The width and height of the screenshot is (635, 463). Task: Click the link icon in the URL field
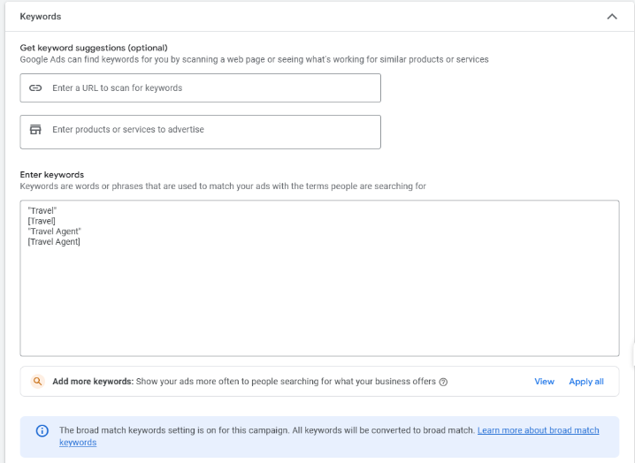(x=35, y=87)
